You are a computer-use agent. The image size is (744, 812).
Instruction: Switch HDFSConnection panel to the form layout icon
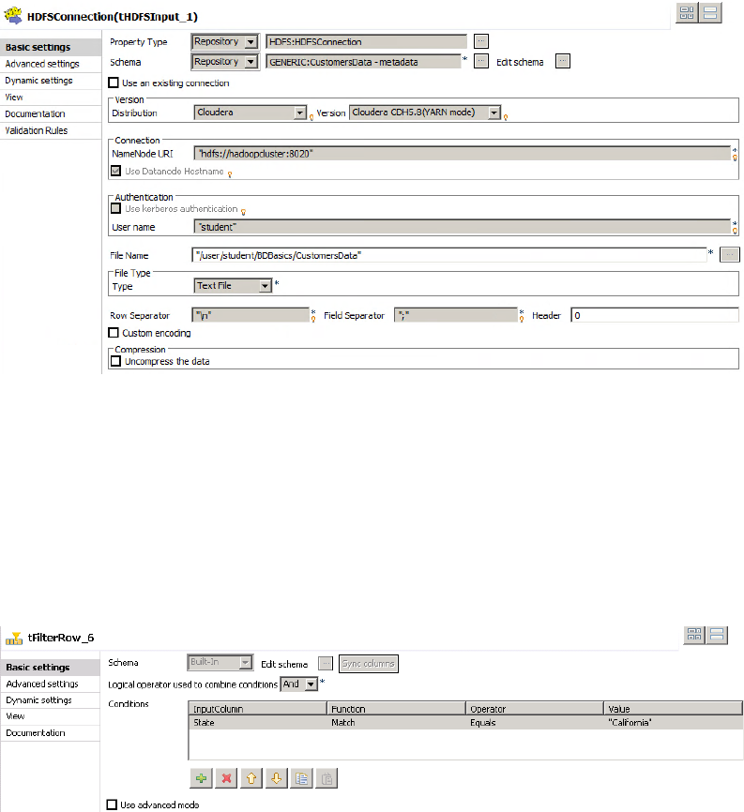tap(710, 12)
